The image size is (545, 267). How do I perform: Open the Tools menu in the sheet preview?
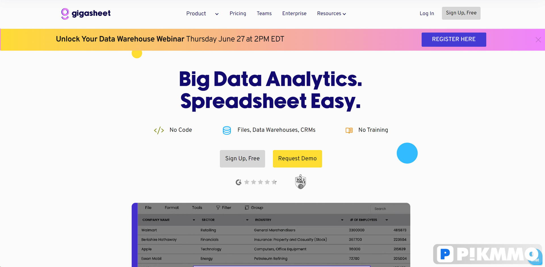click(197, 208)
